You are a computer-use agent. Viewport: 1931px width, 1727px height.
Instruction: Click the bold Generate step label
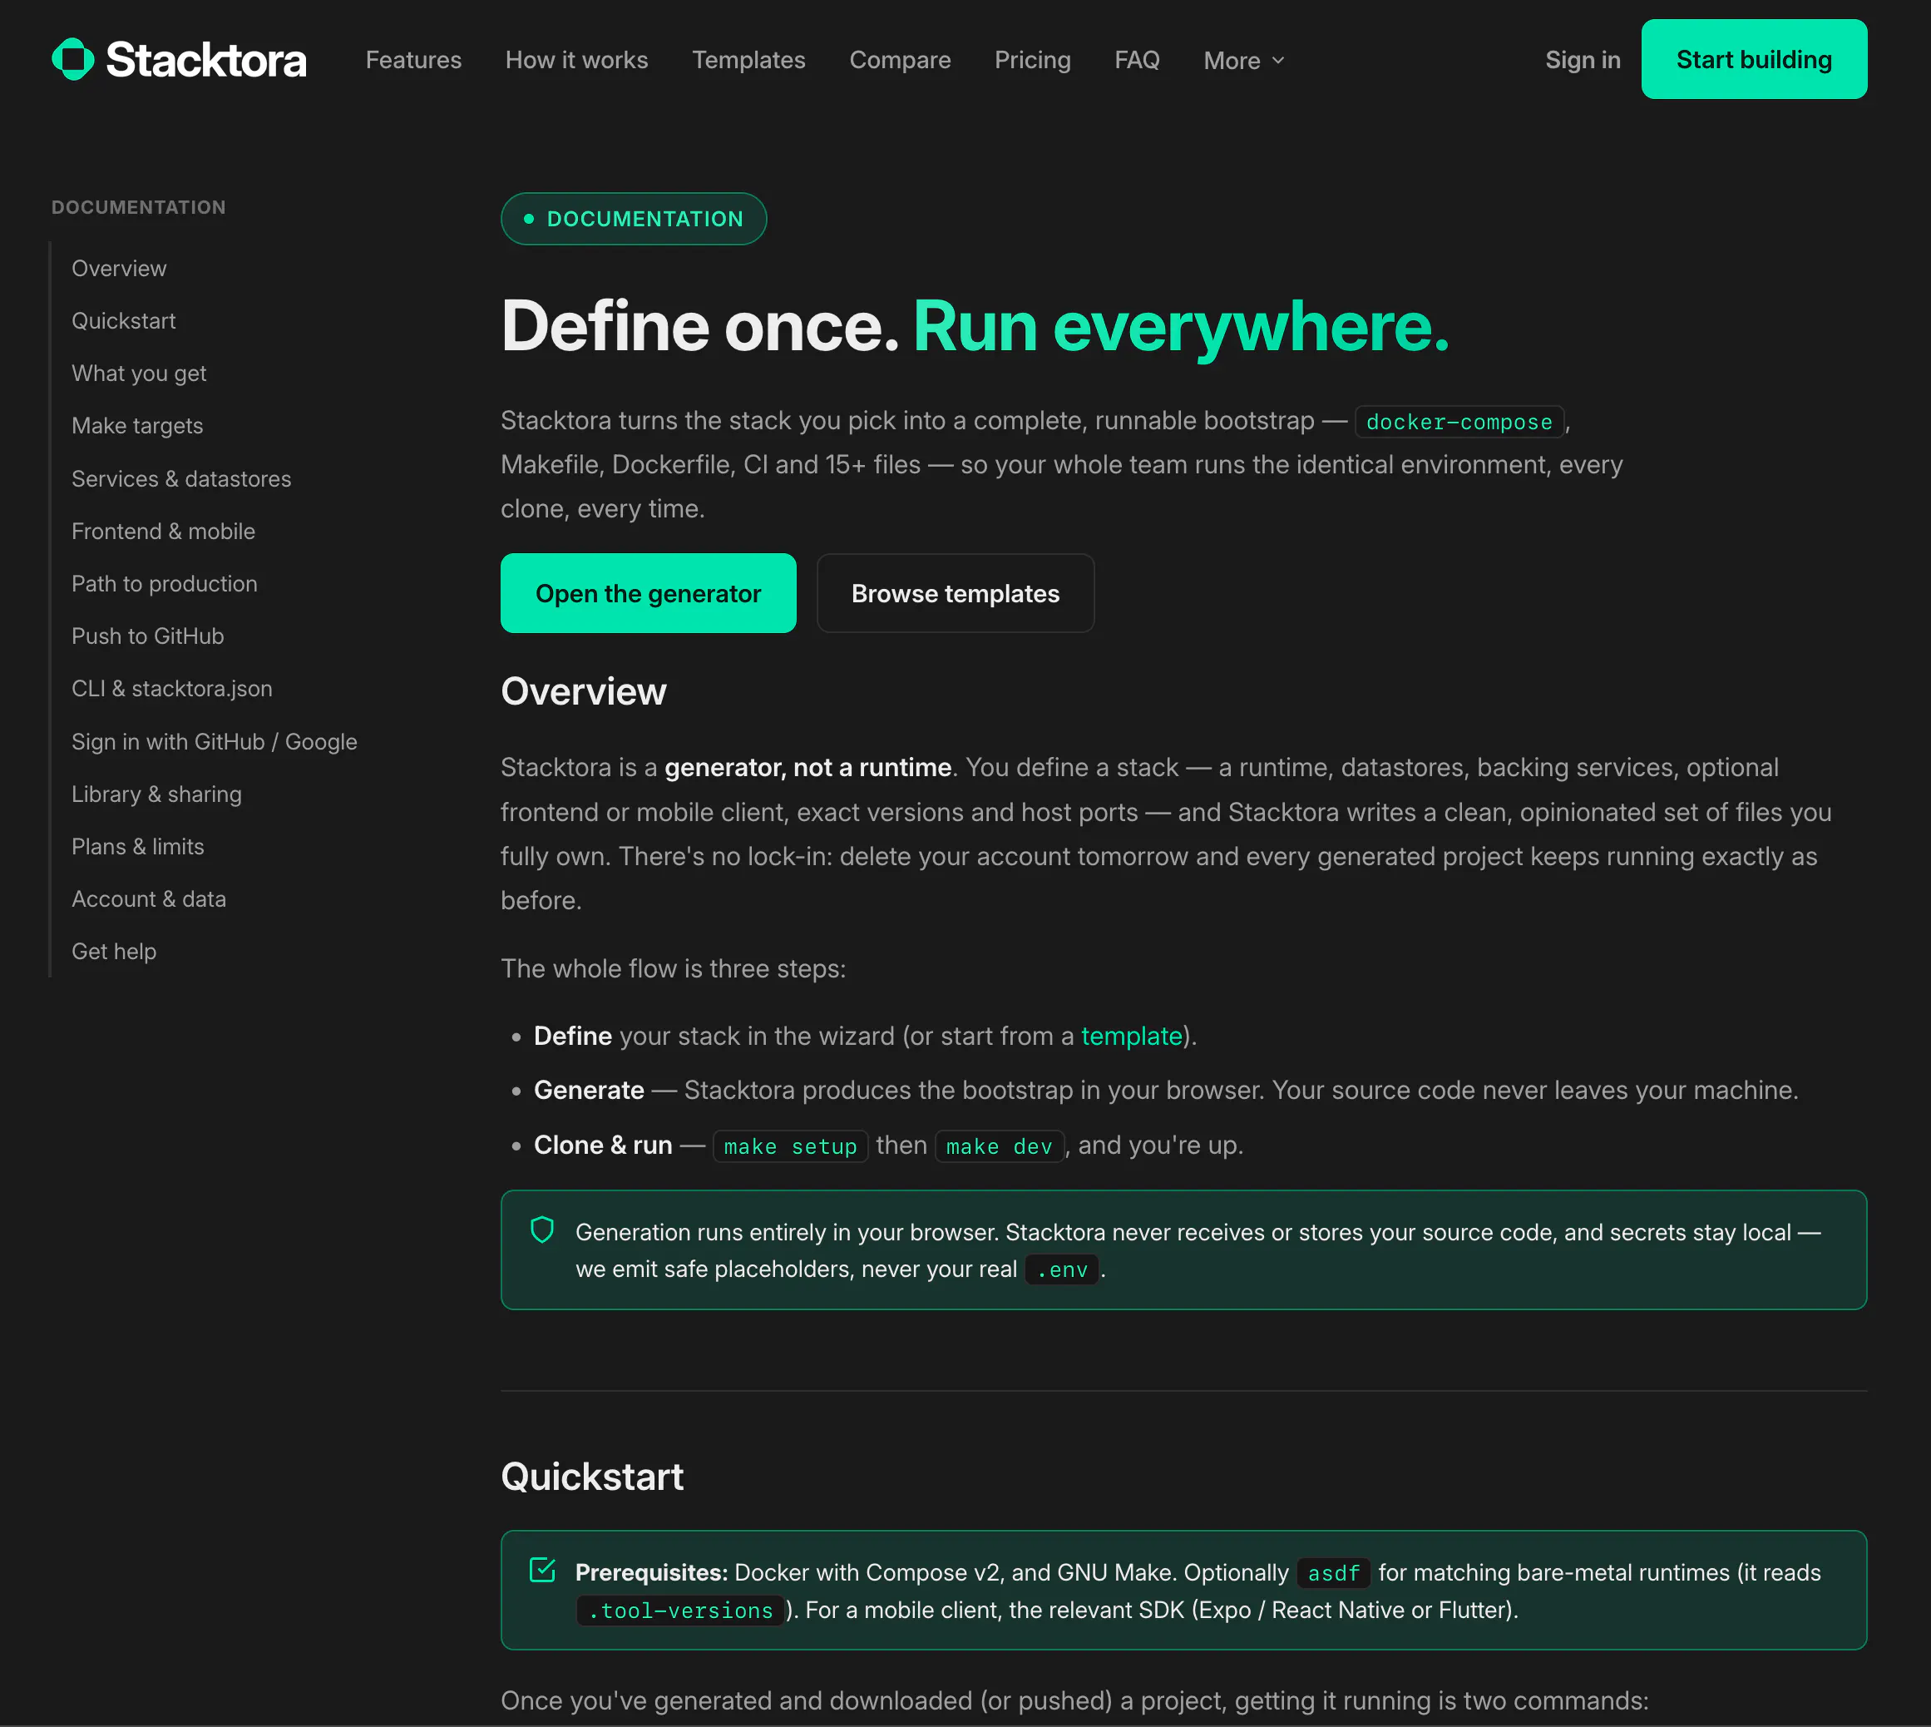pyautogui.click(x=589, y=1091)
